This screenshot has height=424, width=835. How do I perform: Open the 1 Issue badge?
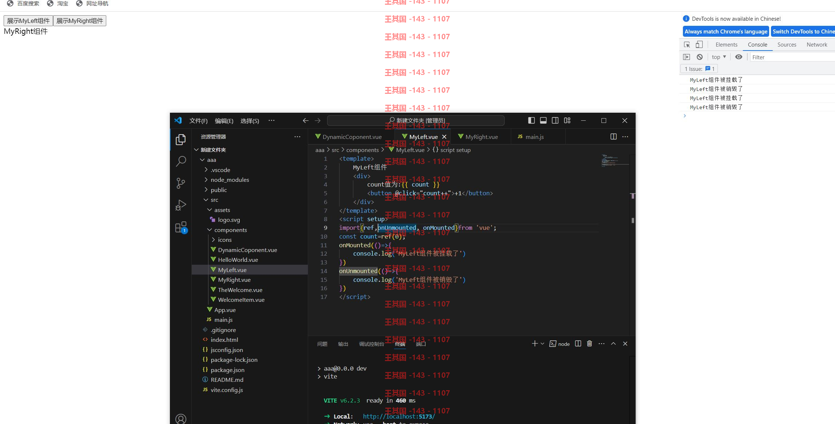699,69
